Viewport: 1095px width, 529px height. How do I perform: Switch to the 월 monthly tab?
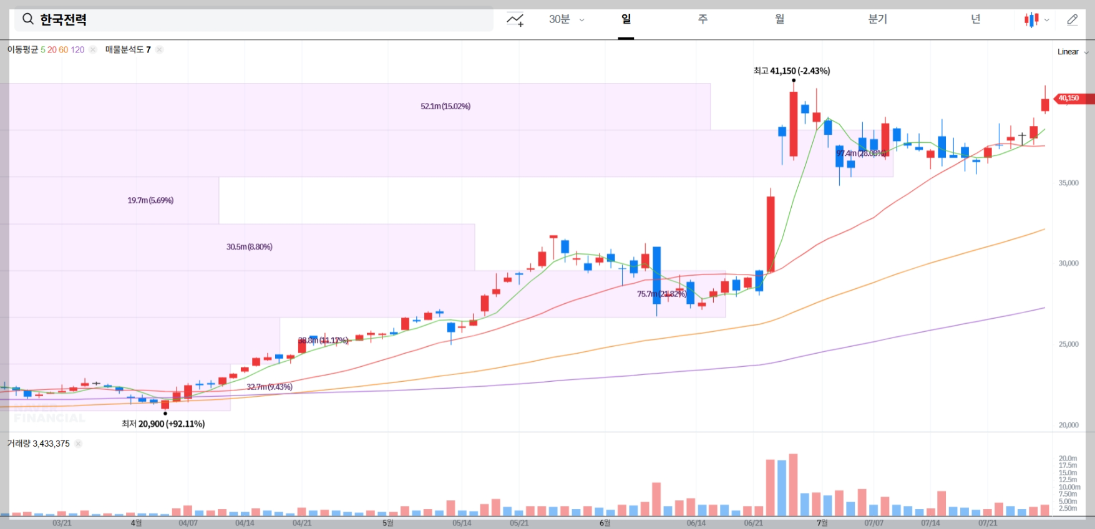point(779,19)
